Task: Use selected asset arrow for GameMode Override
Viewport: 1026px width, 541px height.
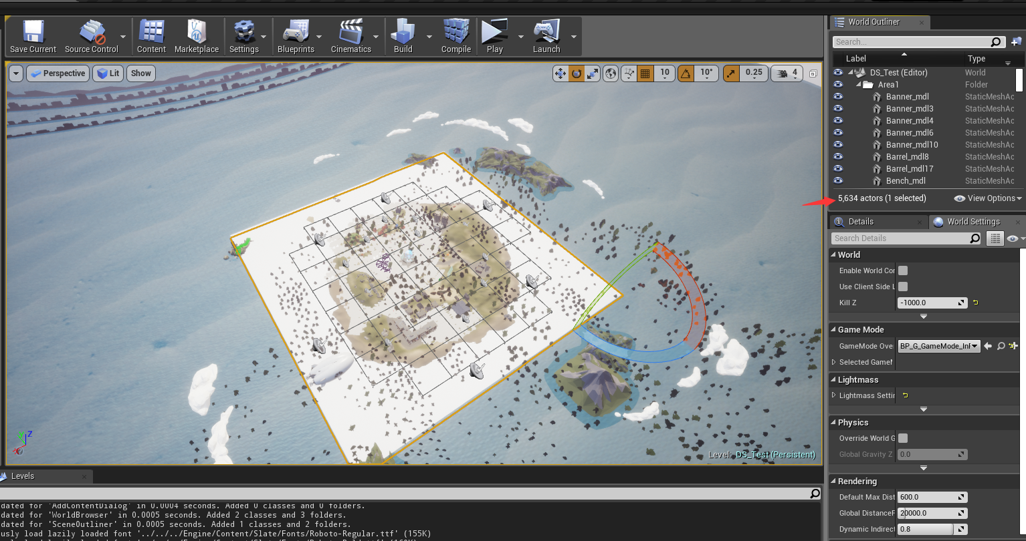Action: click(988, 346)
